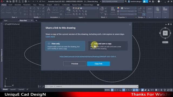Image resolution: width=173 pixels, height=97 pixels.
Task: Toggle snap mode in status bar
Action: pyautogui.click(x=115, y=90)
